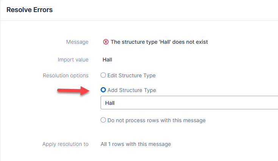Click 'All 1 rows with this message' text

click(136, 144)
